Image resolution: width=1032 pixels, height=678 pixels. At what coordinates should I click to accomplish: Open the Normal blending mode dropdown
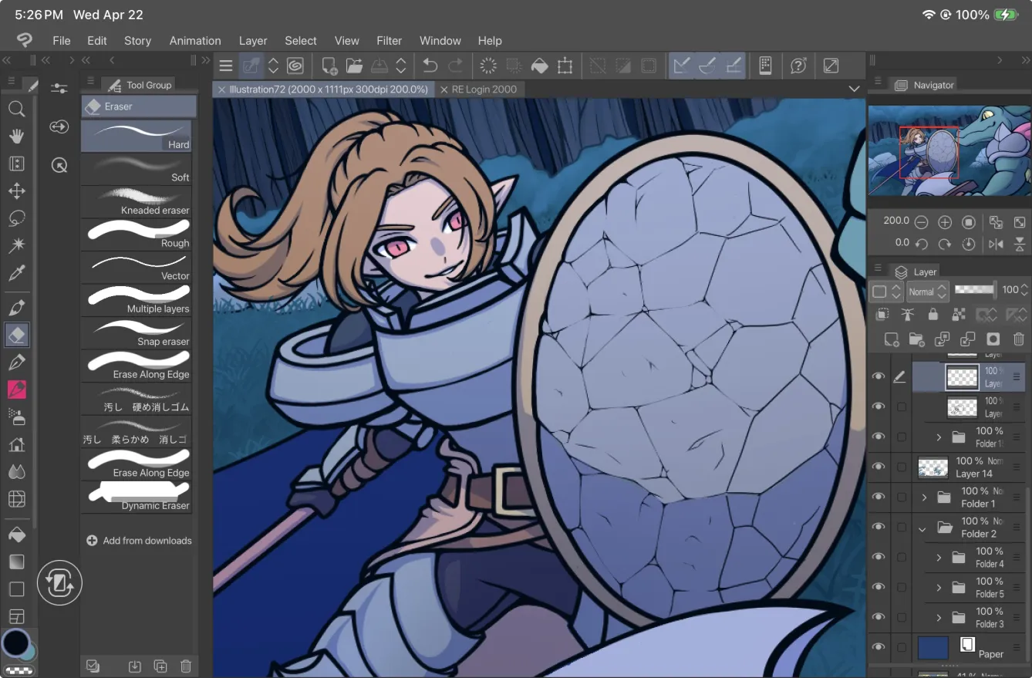click(927, 292)
